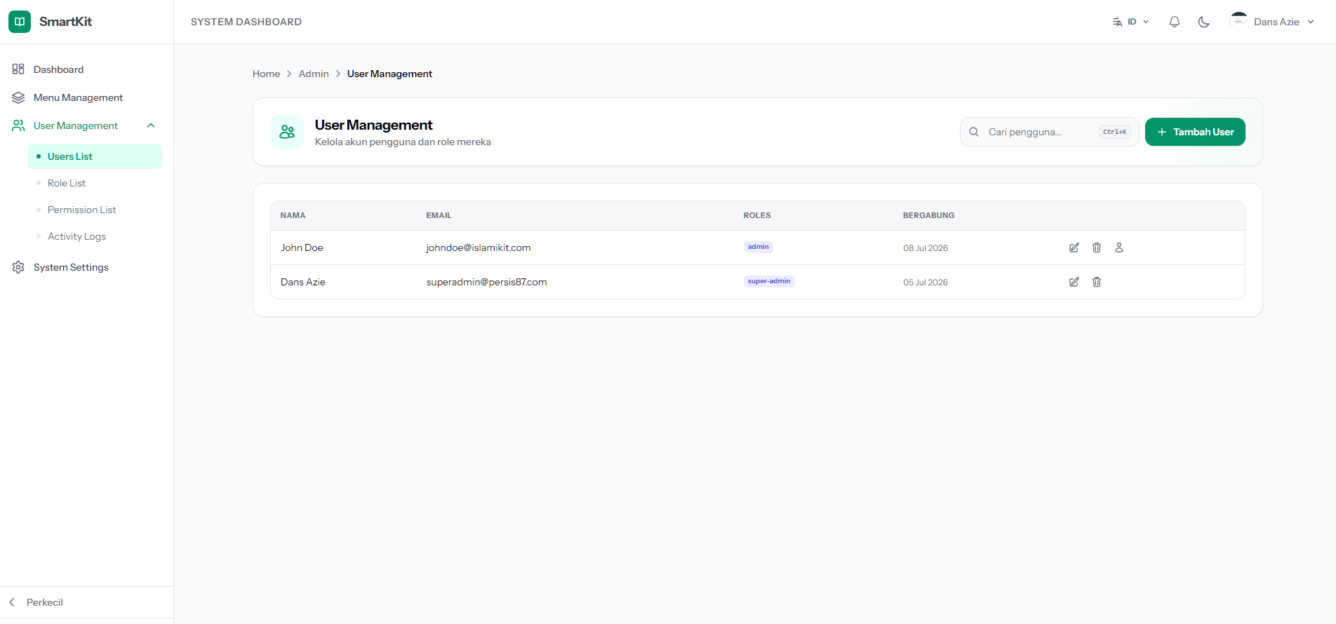Click the Dashboard grid icon
Image resolution: width=1336 pixels, height=624 pixels.
point(18,69)
